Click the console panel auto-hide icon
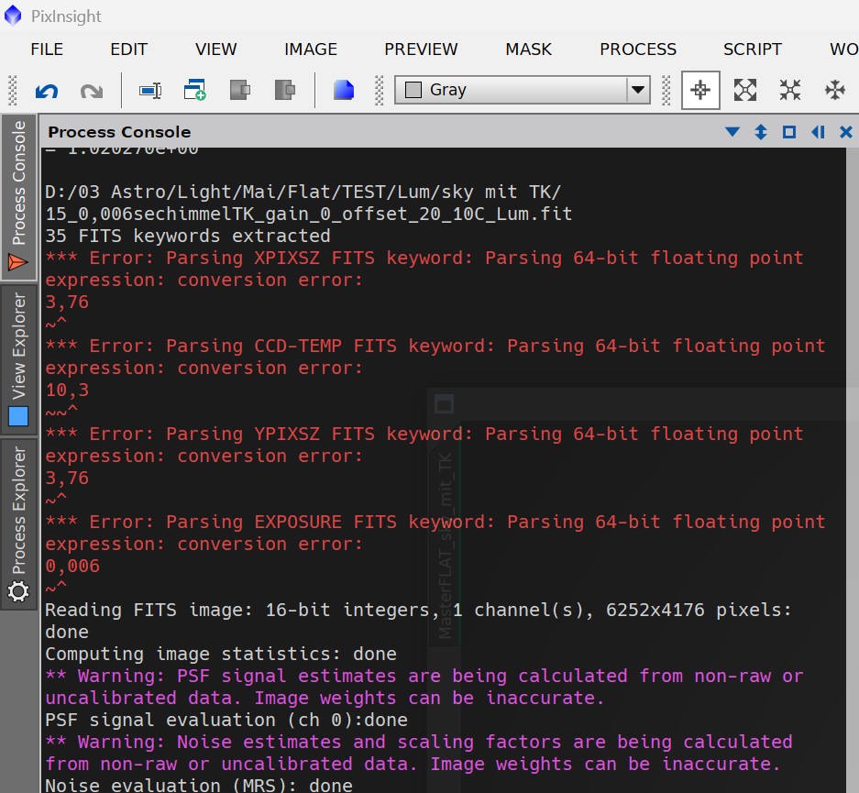Screen dimensions: 859x793 pyautogui.click(x=818, y=132)
